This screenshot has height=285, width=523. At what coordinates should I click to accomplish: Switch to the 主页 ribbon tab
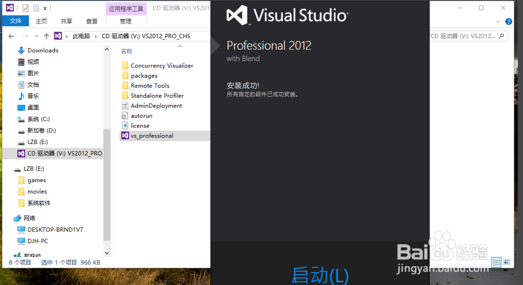[41, 21]
